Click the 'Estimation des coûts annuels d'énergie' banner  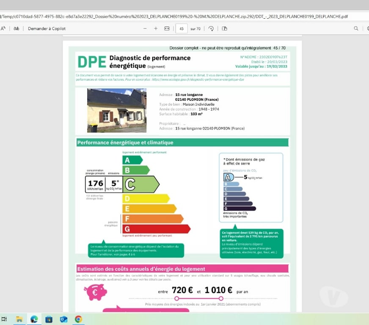click(x=182, y=269)
